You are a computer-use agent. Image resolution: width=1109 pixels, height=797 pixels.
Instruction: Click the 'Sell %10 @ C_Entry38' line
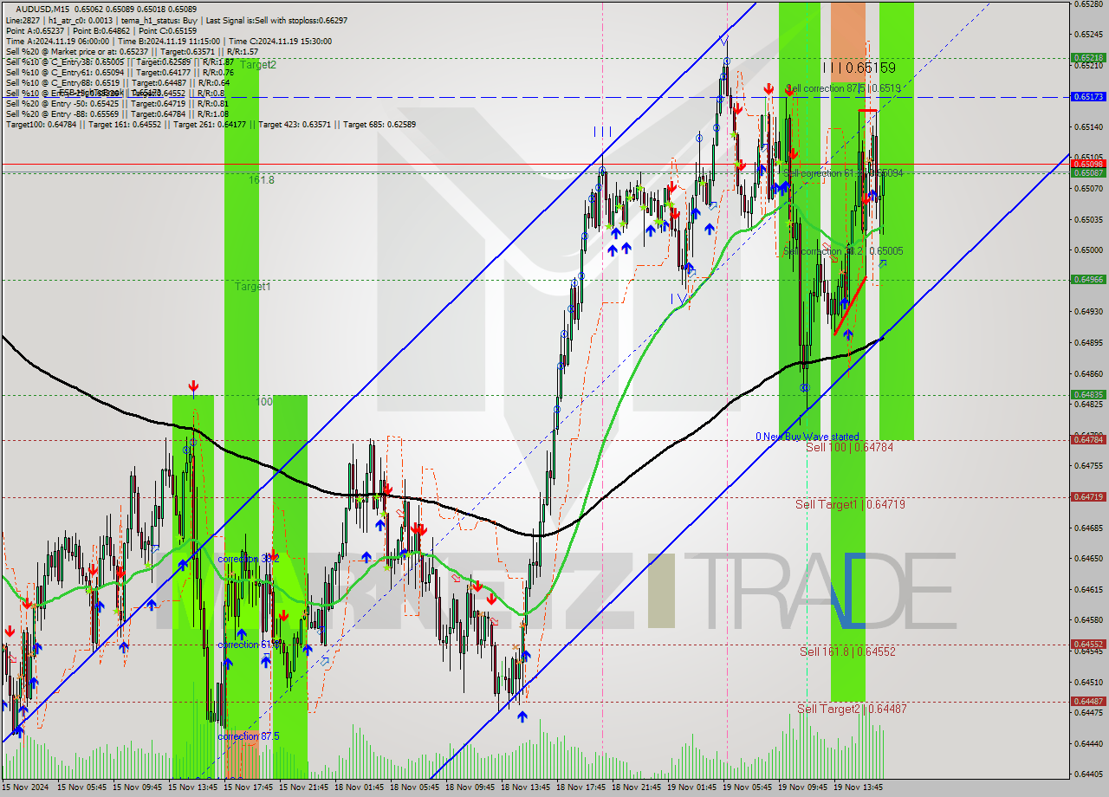click(120, 62)
